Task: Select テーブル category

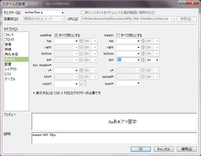Action: (16, 79)
